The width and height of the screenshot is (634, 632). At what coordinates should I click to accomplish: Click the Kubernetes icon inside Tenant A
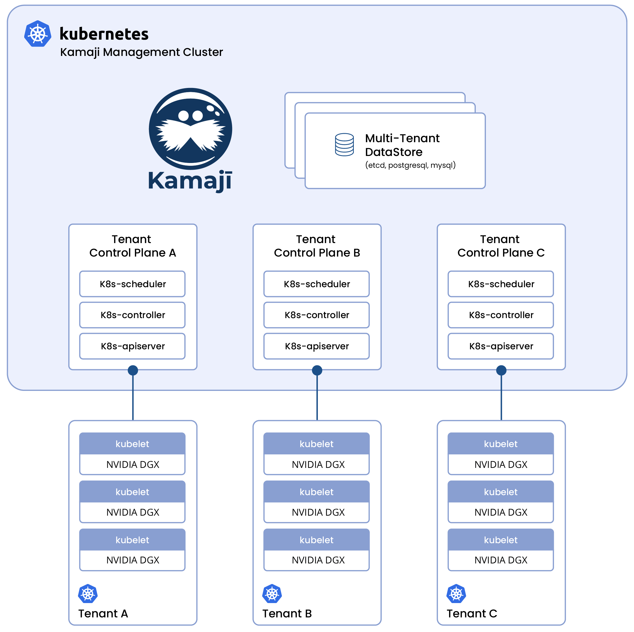(x=87, y=593)
